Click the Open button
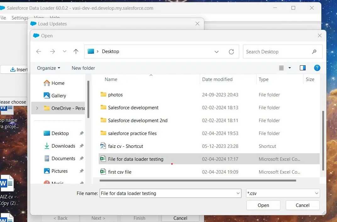The width and height of the screenshot is (337, 222). click(263, 205)
